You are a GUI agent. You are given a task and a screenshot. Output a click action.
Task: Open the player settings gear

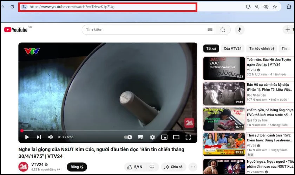coord(152,137)
